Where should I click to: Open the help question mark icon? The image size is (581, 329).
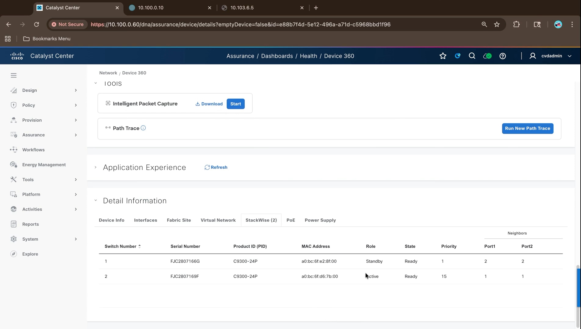coord(503,56)
